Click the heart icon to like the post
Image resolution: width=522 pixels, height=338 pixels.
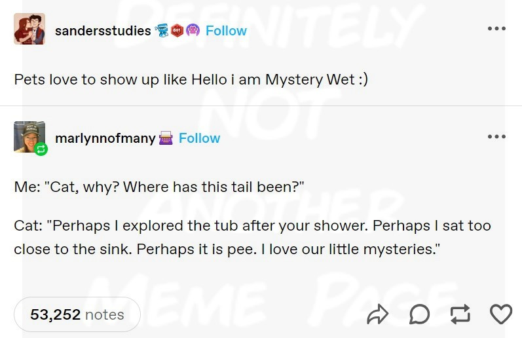coord(501,314)
